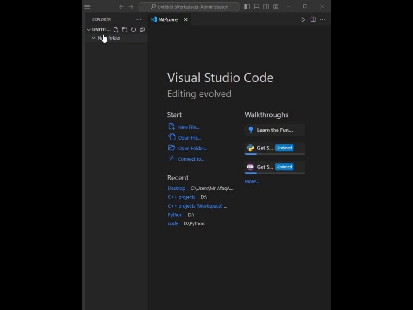Create a new folder in Explorer
Screen dimensions: 413x310
click(x=125, y=30)
